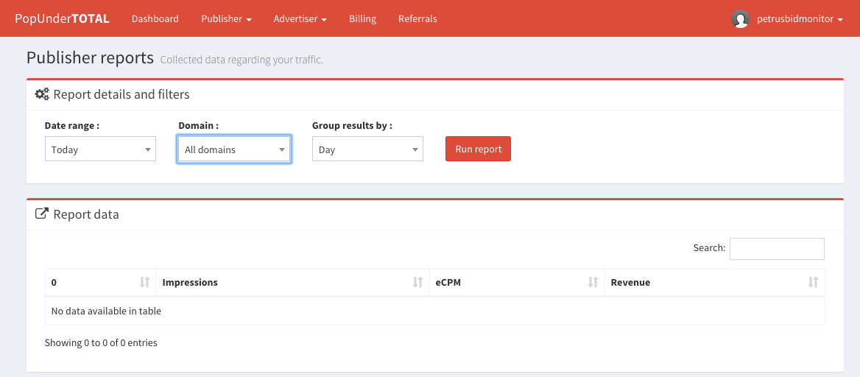This screenshot has width=860, height=377.
Task: Sort table by Revenue arrows icon
Action: [813, 282]
